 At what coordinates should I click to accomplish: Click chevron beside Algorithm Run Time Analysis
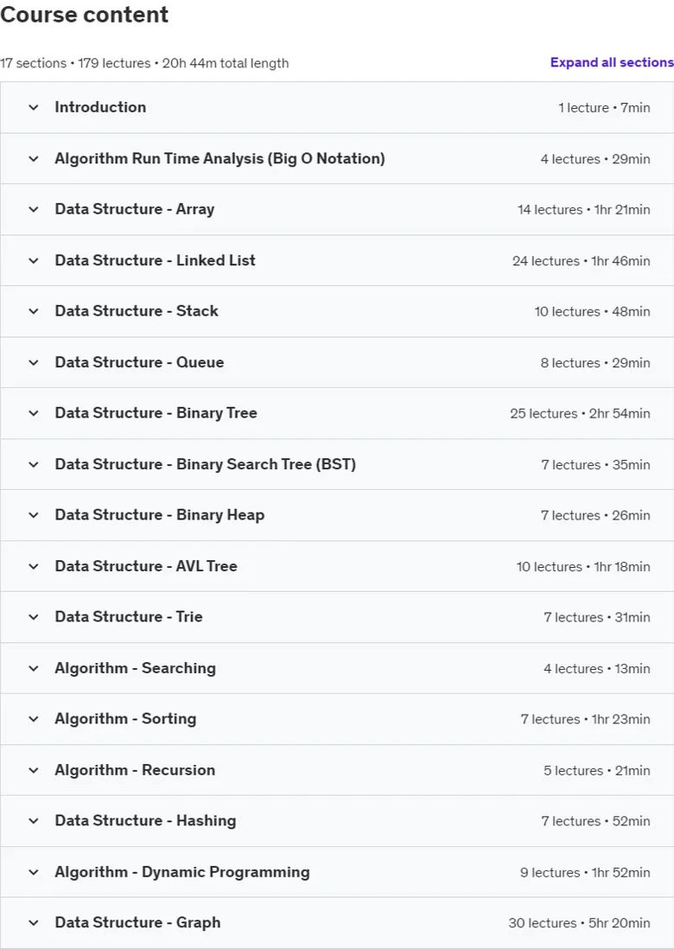coord(34,159)
